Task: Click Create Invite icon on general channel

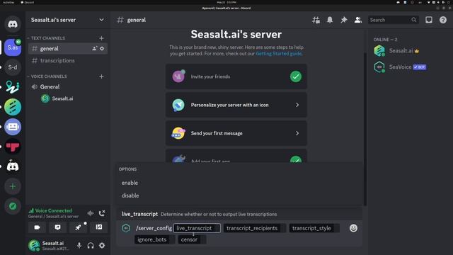Action: [94, 49]
